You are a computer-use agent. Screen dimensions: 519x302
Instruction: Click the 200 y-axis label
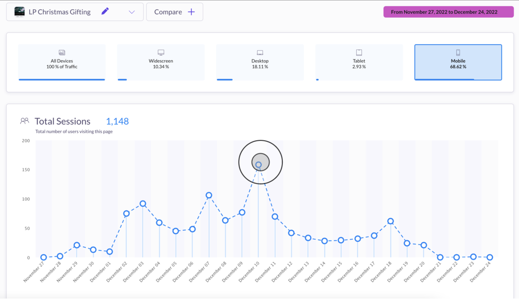click(26, 141)
